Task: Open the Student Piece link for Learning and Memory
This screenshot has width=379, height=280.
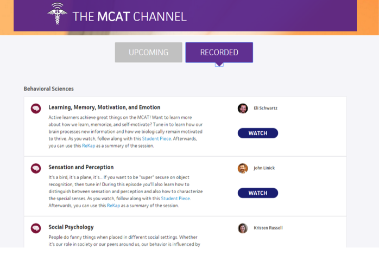Action: [x=157, y=139]
